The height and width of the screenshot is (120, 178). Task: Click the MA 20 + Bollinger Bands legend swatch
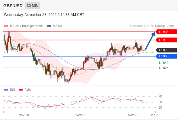(6, 26)
